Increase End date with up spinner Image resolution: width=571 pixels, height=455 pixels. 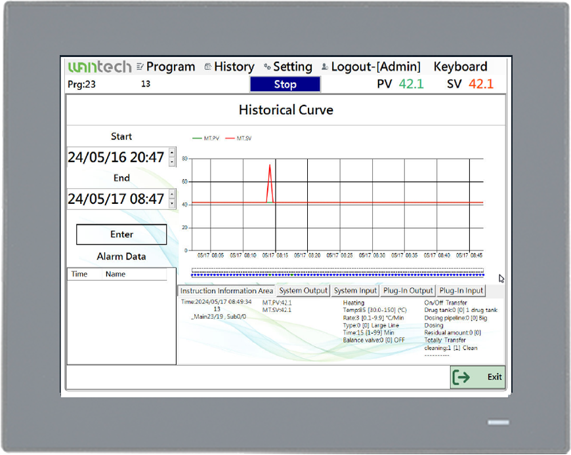(172, 194)
